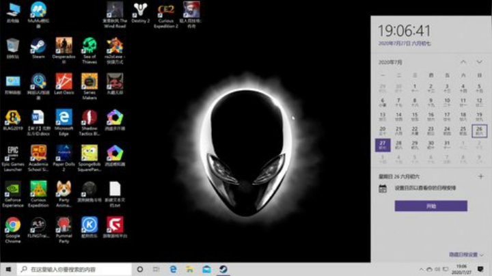The width and height of the screenshot is (492, 276).
Task: Open the Microsoft Edge desktop shortcut
Action: click(64, 122)
